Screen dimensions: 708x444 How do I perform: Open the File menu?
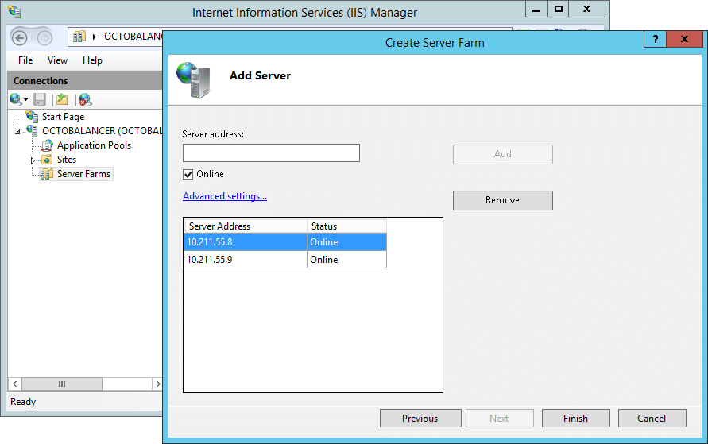(x=25, y=60)
